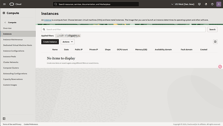Screen dimensions: 223x126
Task: Focus the global resource search bar
Action: coord(96,4)
